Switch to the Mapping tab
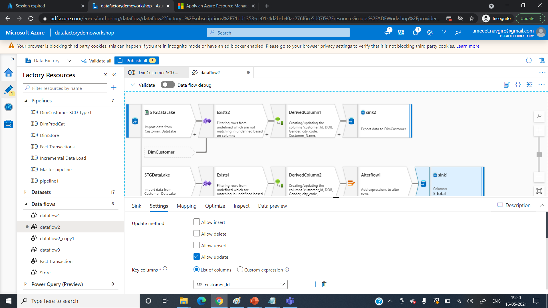548x308 pixels. coord(186,206)
